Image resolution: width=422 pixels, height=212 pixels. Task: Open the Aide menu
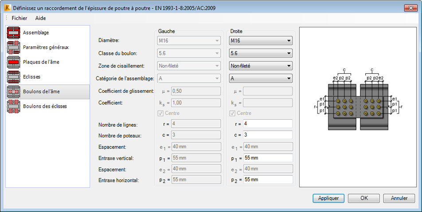(x=41, y=18)
